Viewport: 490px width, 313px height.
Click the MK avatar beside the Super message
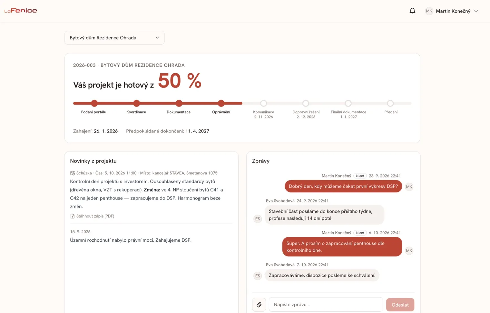(409, 251)
